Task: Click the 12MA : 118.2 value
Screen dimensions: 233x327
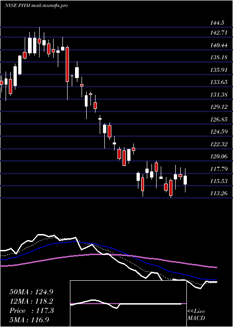Action: [31, 301]
